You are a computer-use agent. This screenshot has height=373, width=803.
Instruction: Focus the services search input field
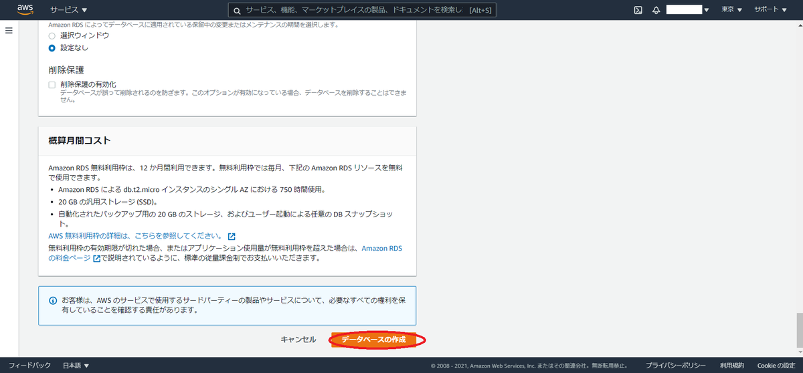(x=361, y=10)
